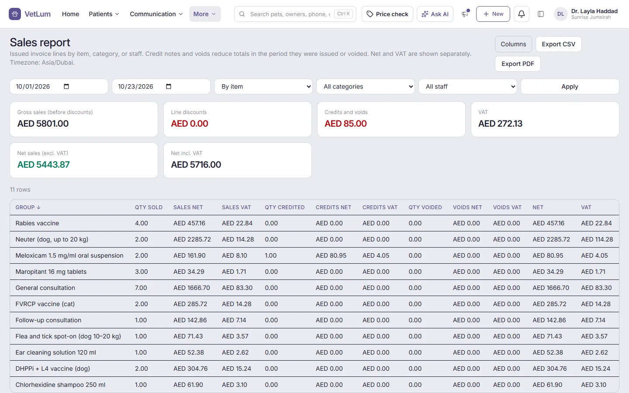
Task: Click the search magnifier icon
Action: coord(242,14)
